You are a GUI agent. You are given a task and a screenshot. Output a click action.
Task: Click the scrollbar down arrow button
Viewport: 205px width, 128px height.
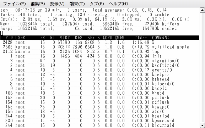(x=202, y=126)
